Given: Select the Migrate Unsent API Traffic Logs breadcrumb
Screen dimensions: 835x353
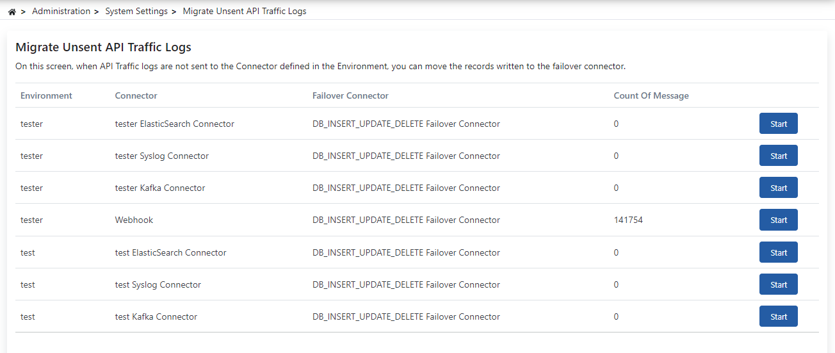Looking at the screenshot, I should pos(244,12).
